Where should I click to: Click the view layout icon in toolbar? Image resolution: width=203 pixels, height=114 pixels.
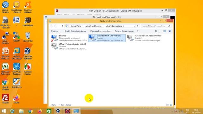click(156, 31)
